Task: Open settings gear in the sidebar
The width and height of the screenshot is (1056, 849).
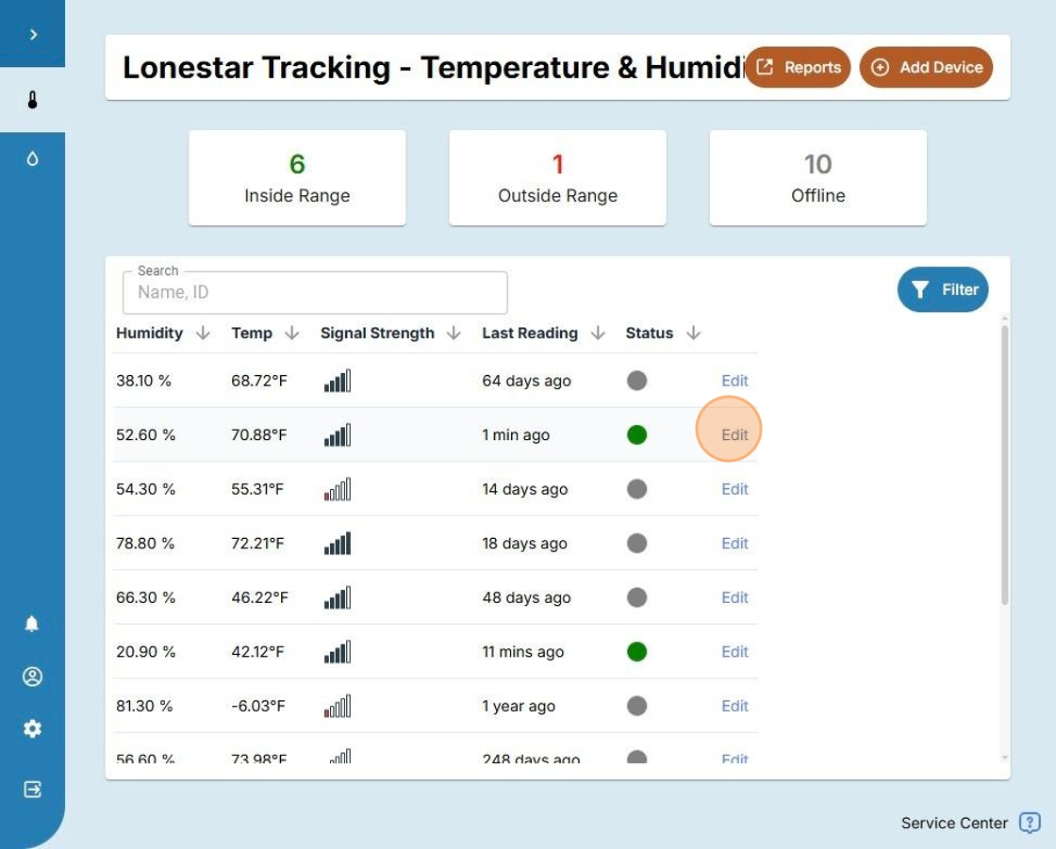Action: click(32, 728)
